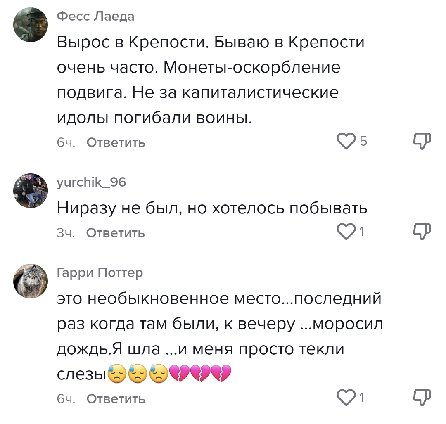Open Фесс Лаеда's profile avatar
This screenshot has width=446, height=424.
pos(31,25)
